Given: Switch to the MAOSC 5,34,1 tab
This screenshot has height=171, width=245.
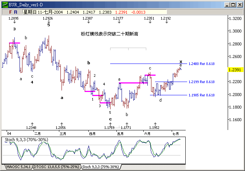Looking at the screenshot, I should [18, 167].
